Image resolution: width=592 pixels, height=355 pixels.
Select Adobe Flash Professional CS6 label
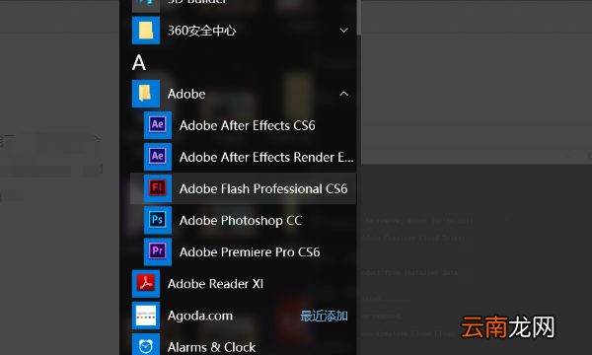263,188
